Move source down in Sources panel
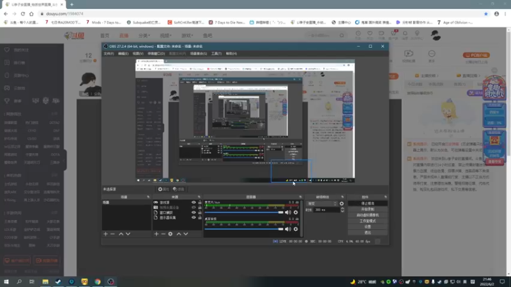This screenshot has height=287, width=511. point(186,234)
